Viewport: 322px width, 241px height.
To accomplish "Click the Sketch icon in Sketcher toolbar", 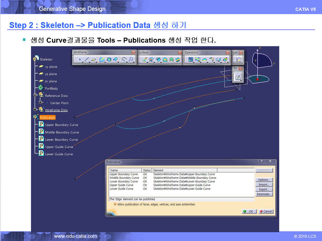I will [x=238, y=78].
